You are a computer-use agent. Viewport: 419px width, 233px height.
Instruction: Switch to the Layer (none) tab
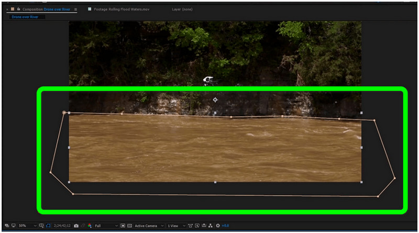click(x=183, y=9)
